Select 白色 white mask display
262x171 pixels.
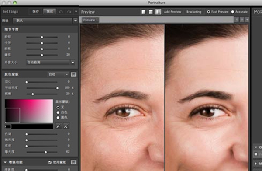point(58,112)
